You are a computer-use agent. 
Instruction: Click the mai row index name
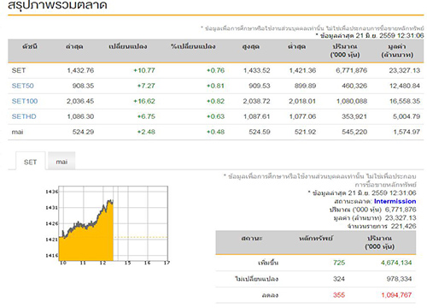(x=17, y=132)
